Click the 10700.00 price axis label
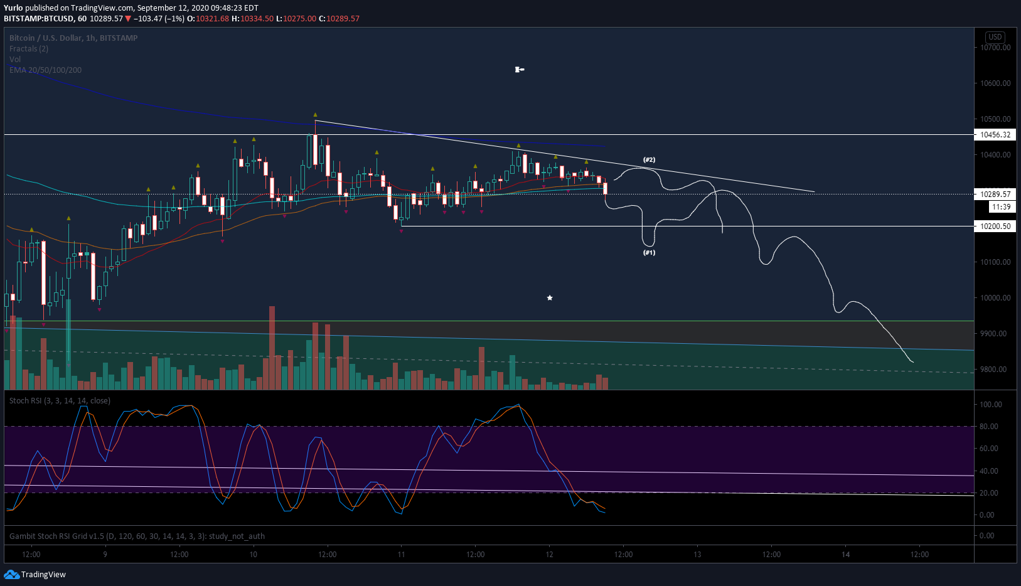The image size is (1021, 586). click(x=995, y=48)
